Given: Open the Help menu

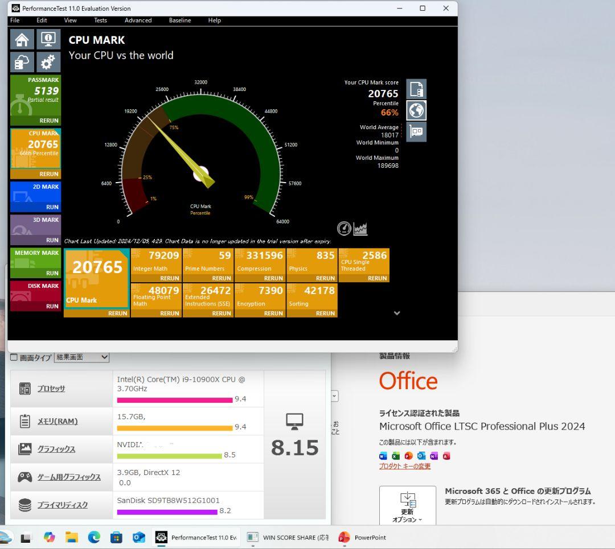Looking at the screenshot, I should tap(214, 20).
